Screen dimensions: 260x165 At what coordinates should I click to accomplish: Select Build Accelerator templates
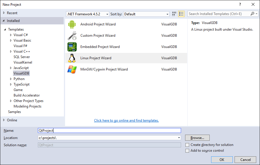27,95
